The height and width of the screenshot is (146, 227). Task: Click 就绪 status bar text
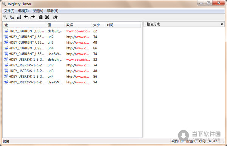click(x=6, y=141)
